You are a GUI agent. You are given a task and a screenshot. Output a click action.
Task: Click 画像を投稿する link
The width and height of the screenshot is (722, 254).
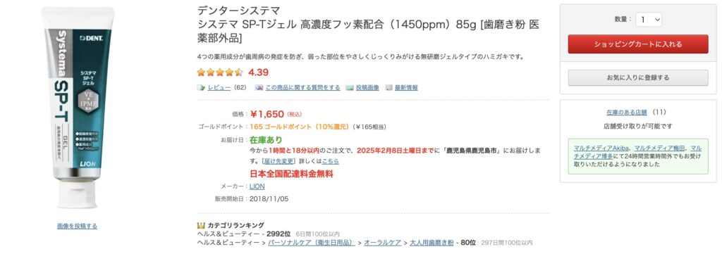tap(78, 226)
